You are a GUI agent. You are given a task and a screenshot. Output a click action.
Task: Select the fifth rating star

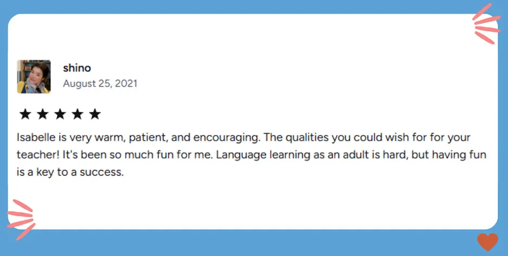pos(95,114)
